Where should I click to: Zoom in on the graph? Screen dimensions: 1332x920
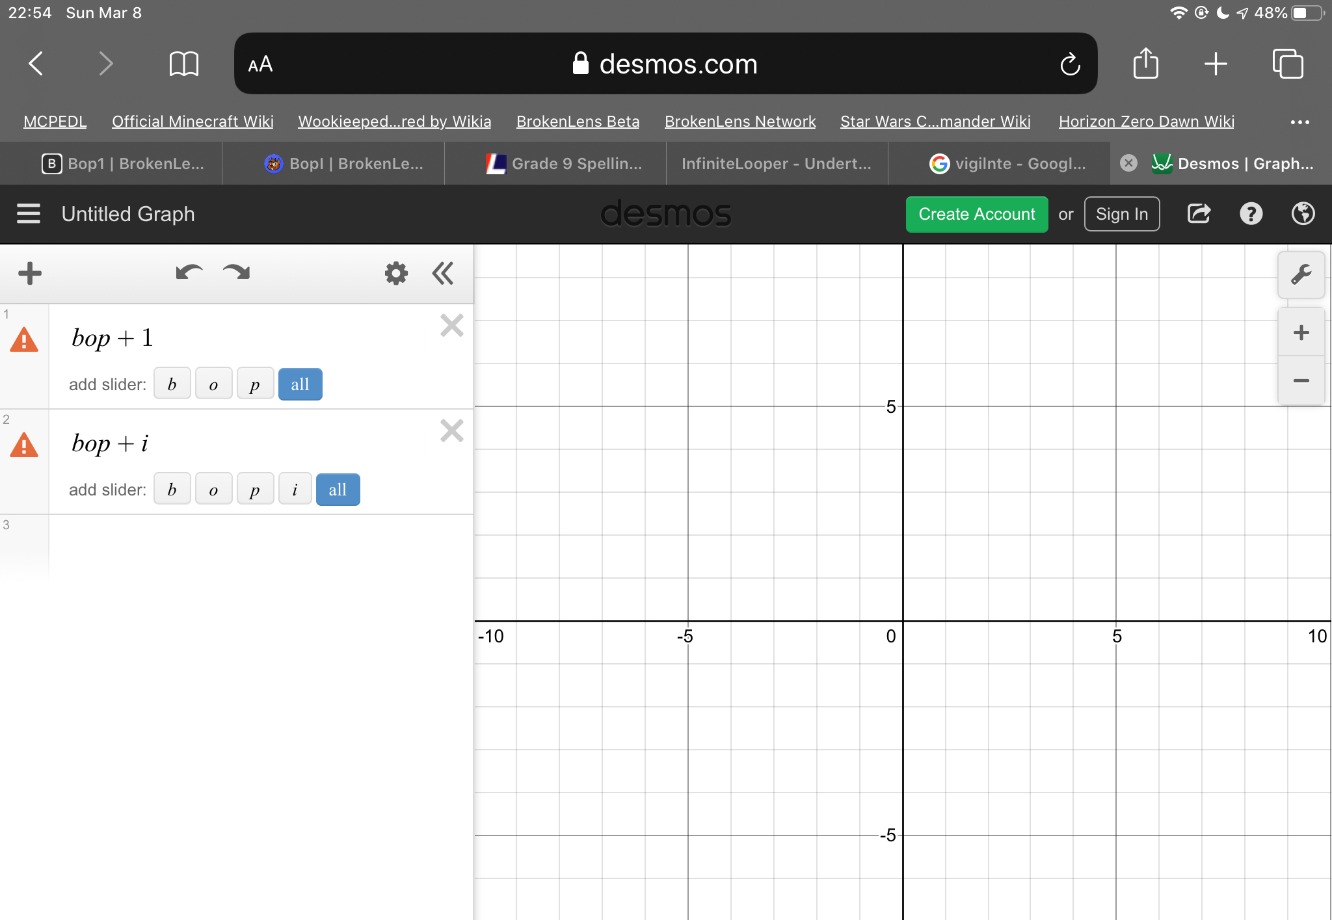click(1301, 333)
